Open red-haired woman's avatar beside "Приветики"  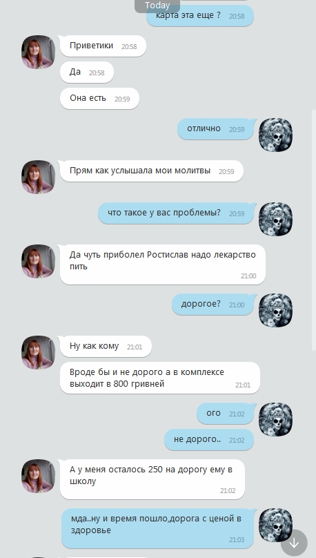pos(39,52)
